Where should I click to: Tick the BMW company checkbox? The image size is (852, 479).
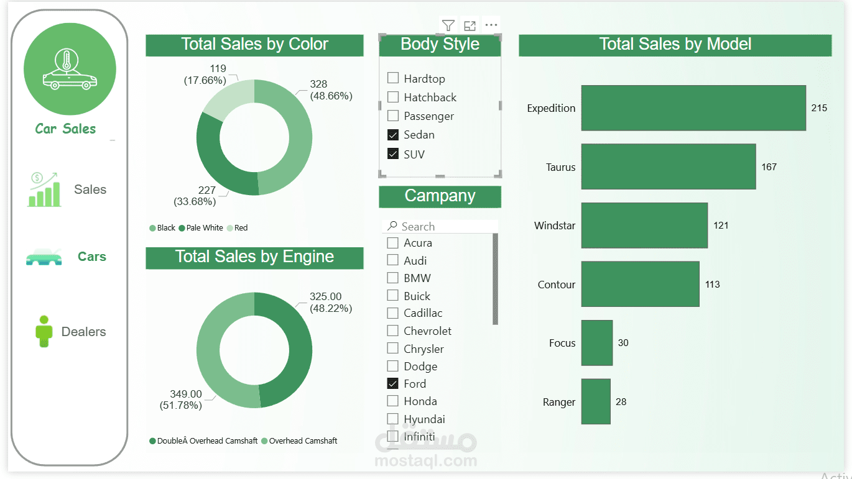tap(393, 278)
